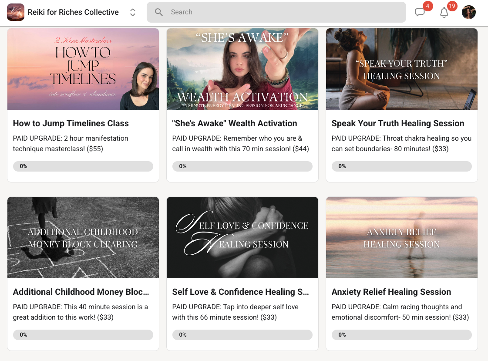
Task: Click the "This 40 minute session" description text
Action: 80,312
